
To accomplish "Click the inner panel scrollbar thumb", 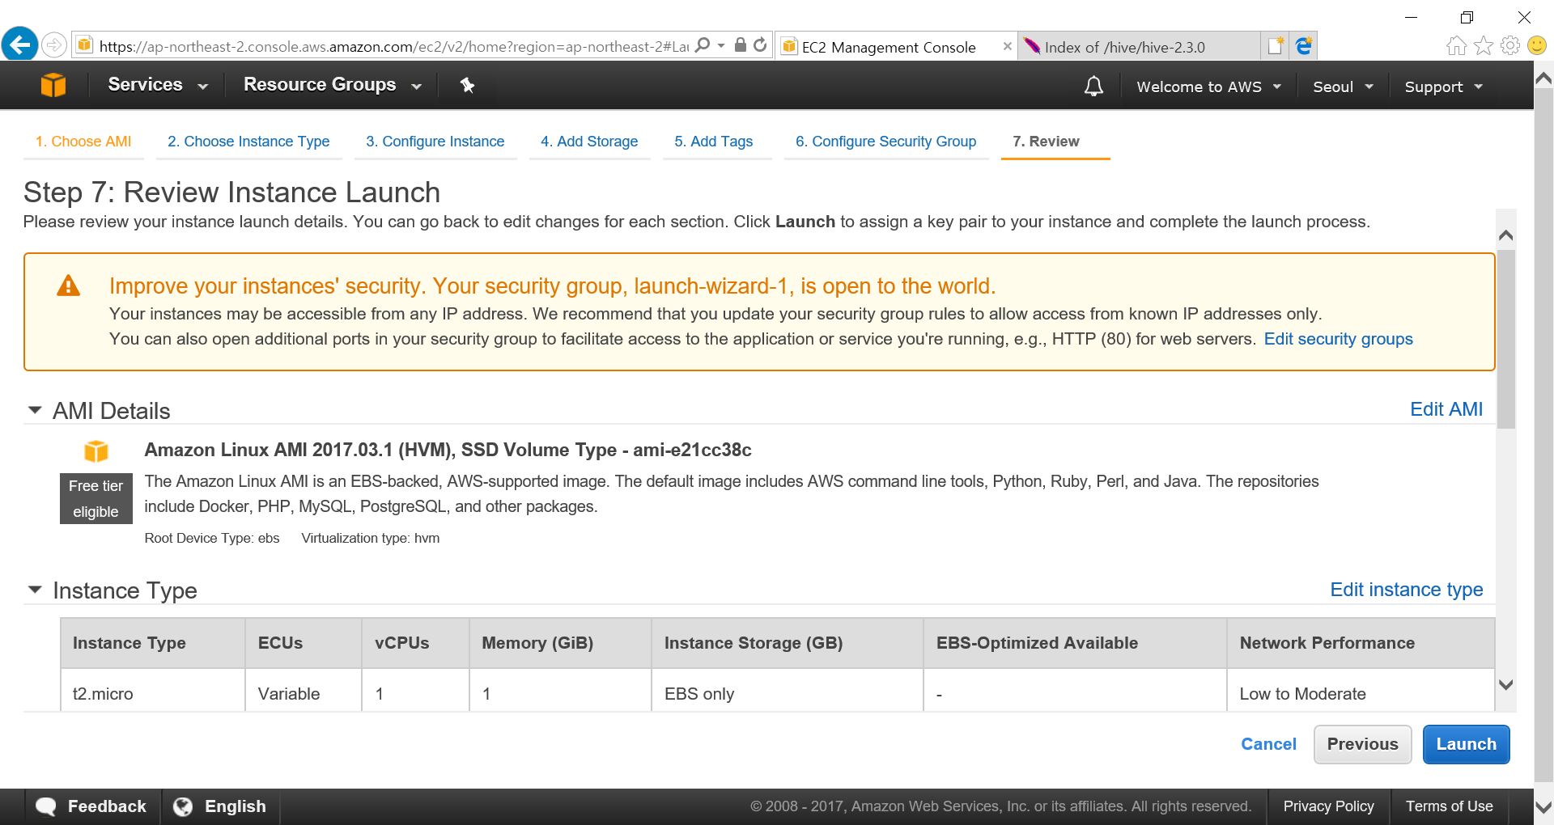I will coord(1505,338).
